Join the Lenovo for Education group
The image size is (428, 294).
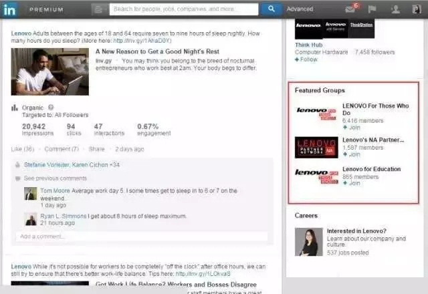click(x=351, y=184)
